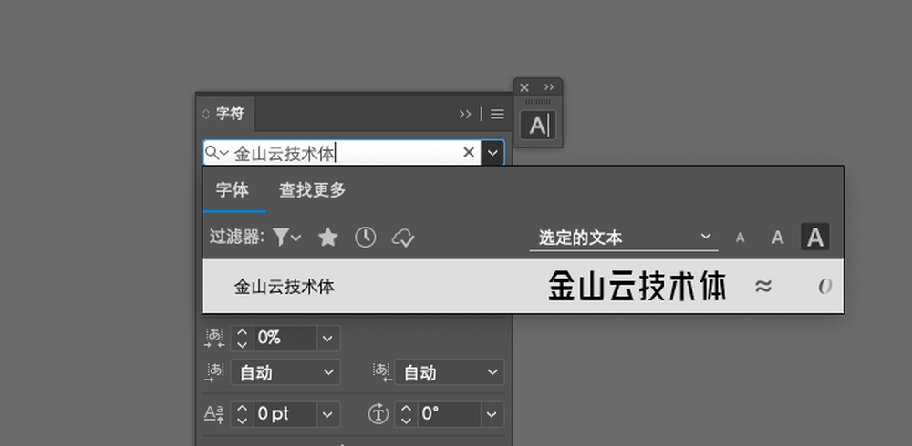Image resolution: width=912 pixels, height=446 pixels.
Task: Select the medium sample size A
Action: click(778, 238)
